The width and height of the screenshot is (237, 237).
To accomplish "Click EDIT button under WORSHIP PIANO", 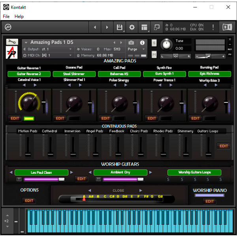I will (209, 201).
